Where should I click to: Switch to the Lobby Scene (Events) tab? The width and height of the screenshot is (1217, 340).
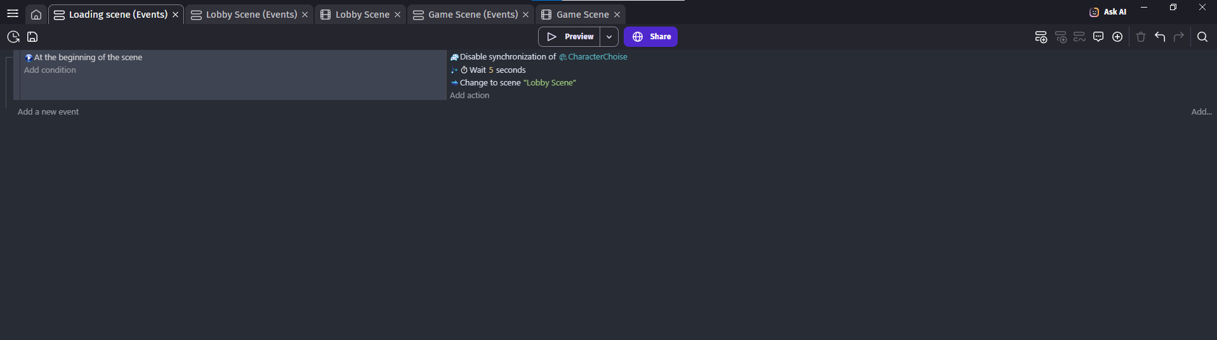coord(251,15)
